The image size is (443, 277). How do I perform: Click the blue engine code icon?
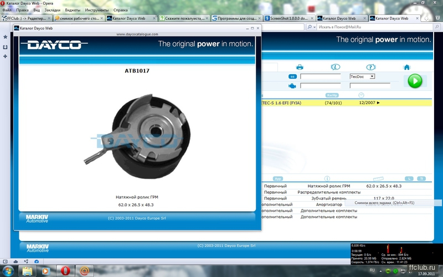point(292,86)
